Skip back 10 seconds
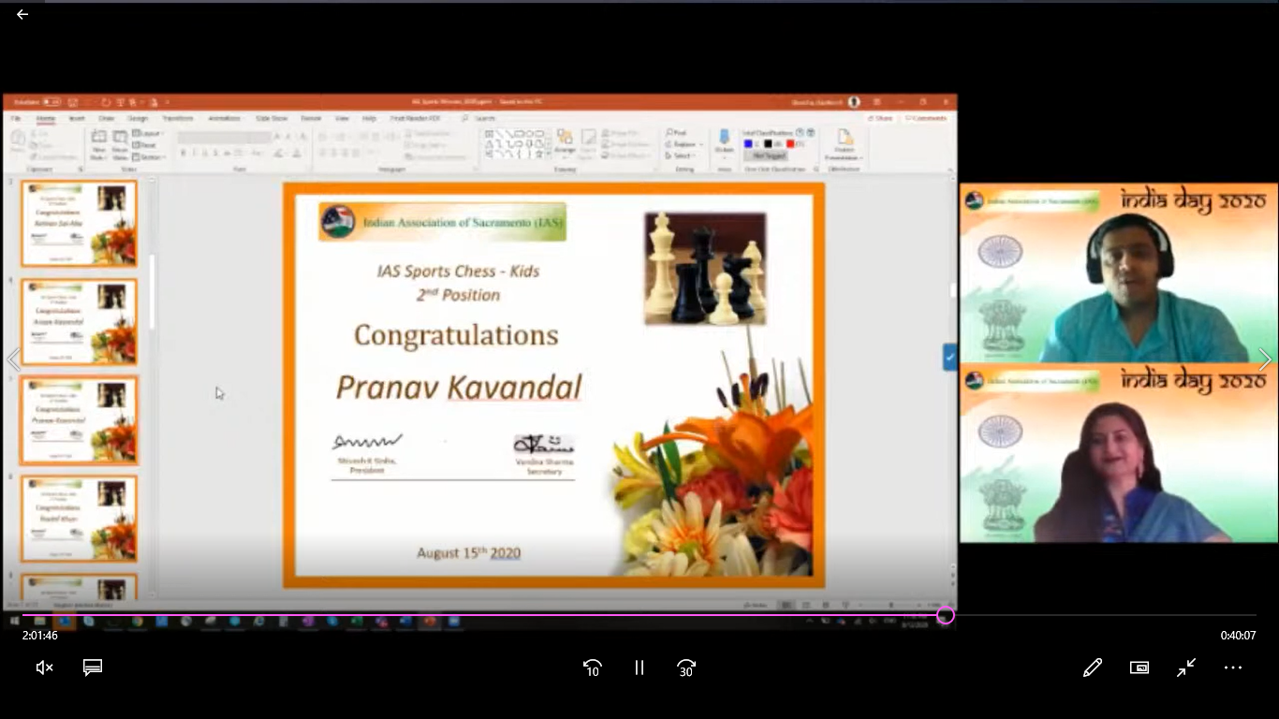 click(x=592, y=668)
